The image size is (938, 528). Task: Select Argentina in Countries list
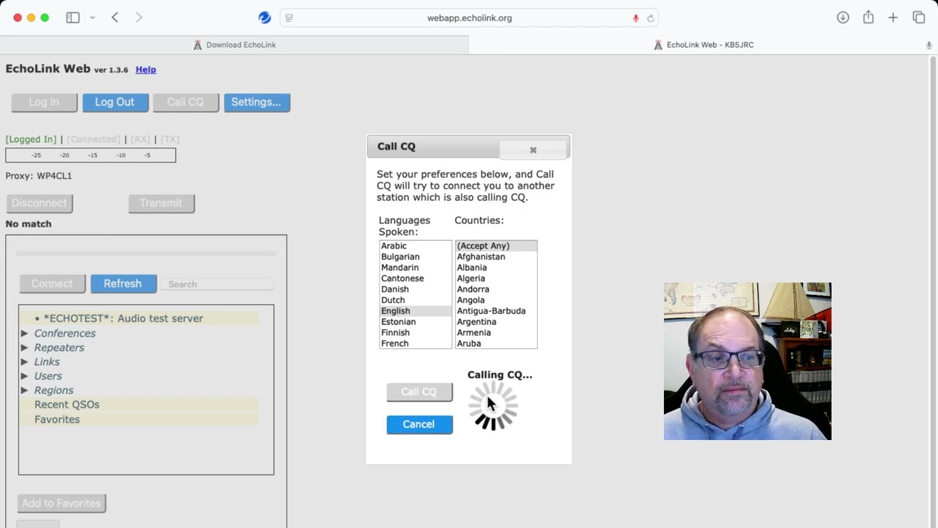pyautogui.click(x=496, y=322)
